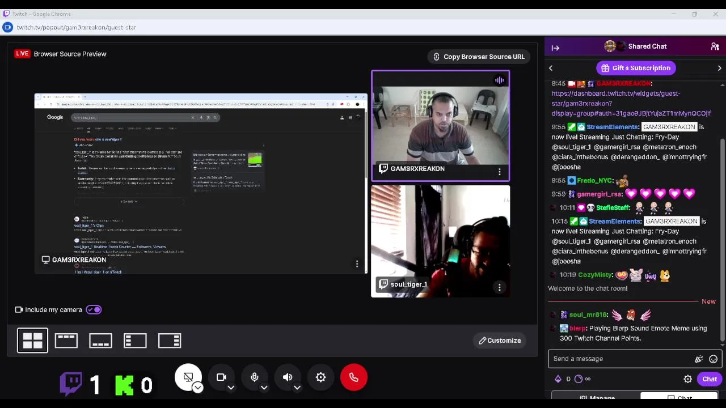Image resolution: width=726 pixels, height=408 pixels.
Task: Click LIVE badge in preview header
Action: [22, 54]
